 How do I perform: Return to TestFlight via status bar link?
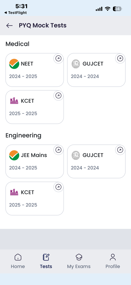click(15, 13)
